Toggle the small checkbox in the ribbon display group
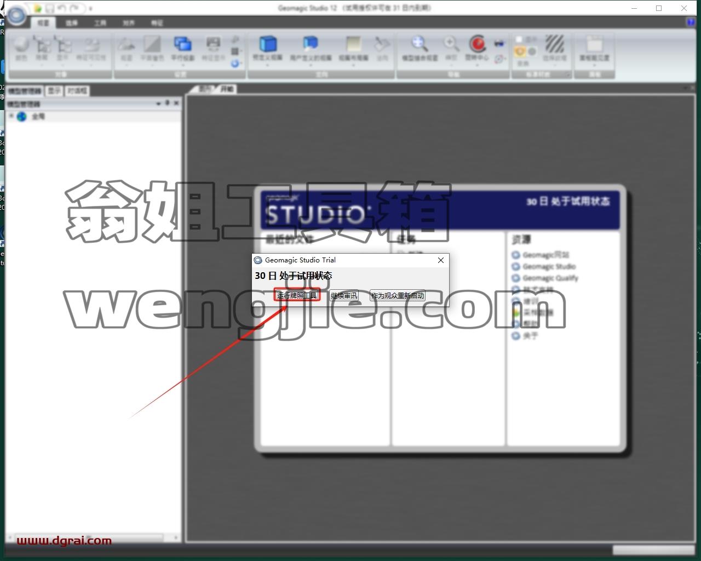 click(519, 39)
